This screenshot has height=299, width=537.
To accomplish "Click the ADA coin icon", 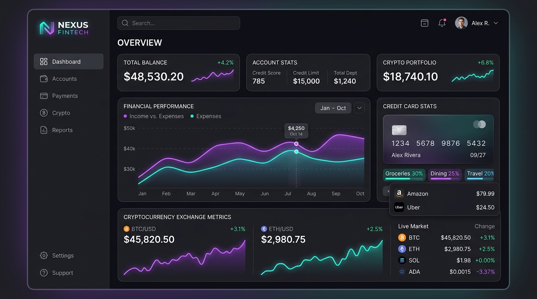I will (402, 272).
